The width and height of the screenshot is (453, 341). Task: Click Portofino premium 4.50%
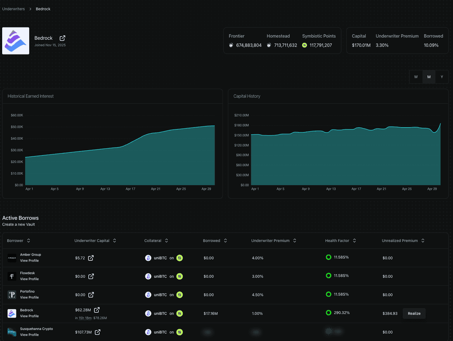(257, 295)
